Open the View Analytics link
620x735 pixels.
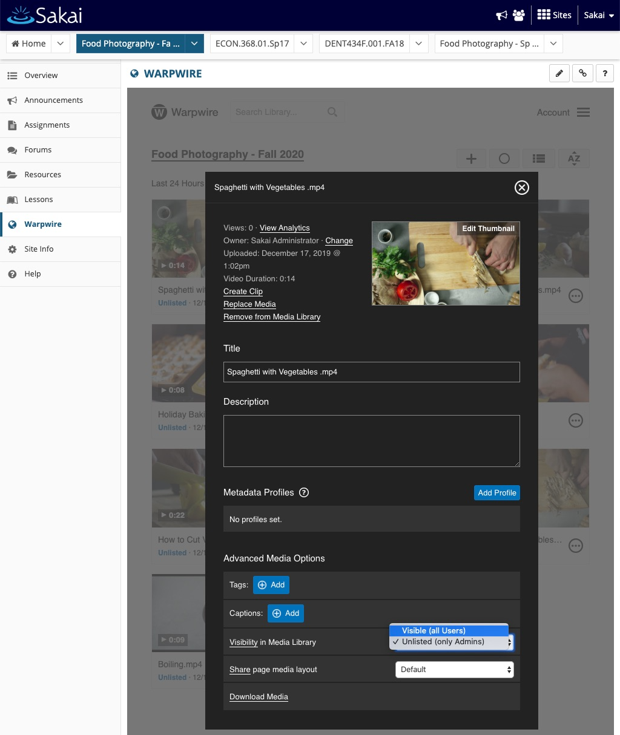(x=285, y=228)
